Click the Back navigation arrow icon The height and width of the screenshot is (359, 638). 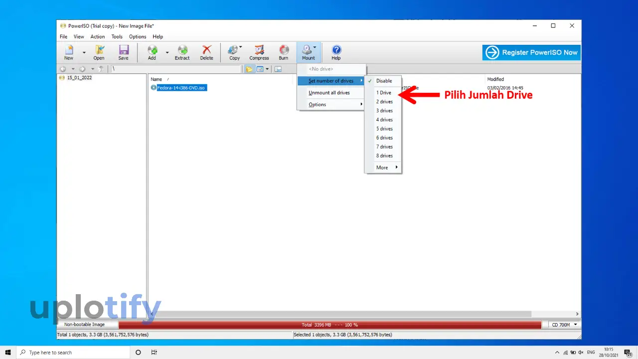point(63,69)
